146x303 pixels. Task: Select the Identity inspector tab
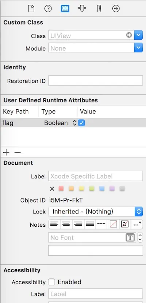(x=65, y=9)
